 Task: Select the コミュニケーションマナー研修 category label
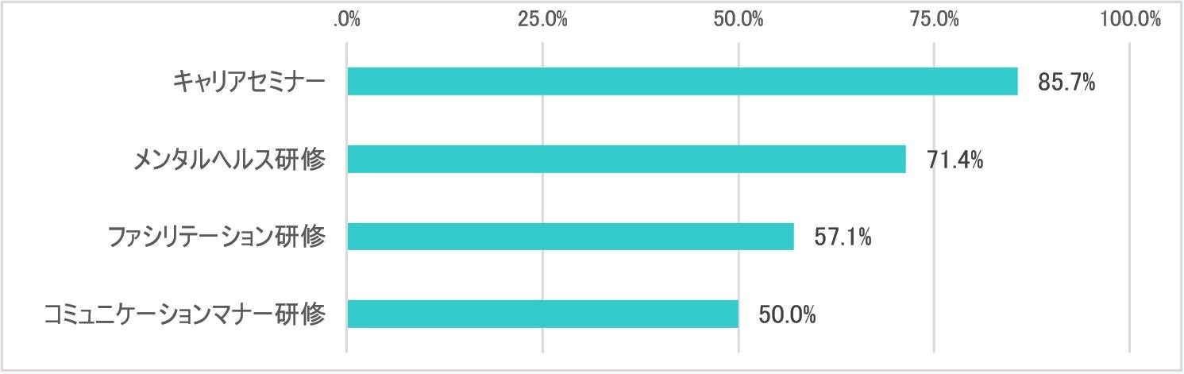pos(184,314)
